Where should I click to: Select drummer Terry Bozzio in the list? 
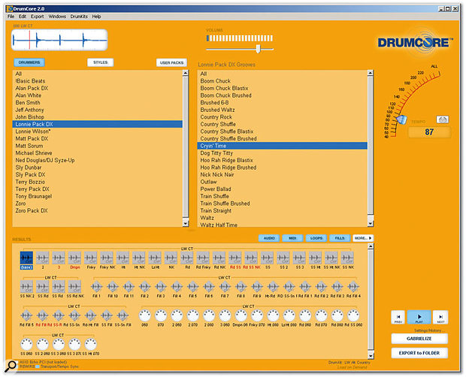click(97, 182)
